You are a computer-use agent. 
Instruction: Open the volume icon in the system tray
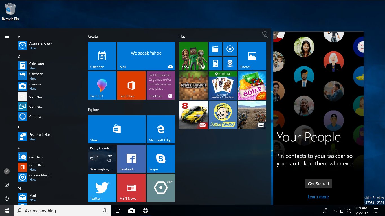(x=349, y=210)
